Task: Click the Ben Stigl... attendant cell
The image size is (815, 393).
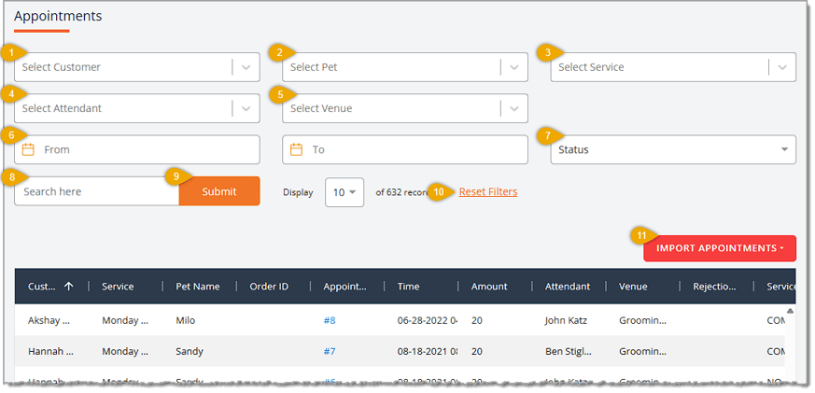Action: click(x=569, y=351)
